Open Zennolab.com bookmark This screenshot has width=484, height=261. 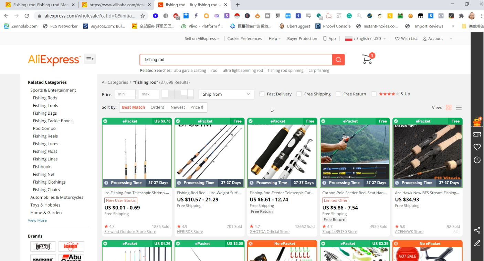pyautogui.click(x=21, y=26)
